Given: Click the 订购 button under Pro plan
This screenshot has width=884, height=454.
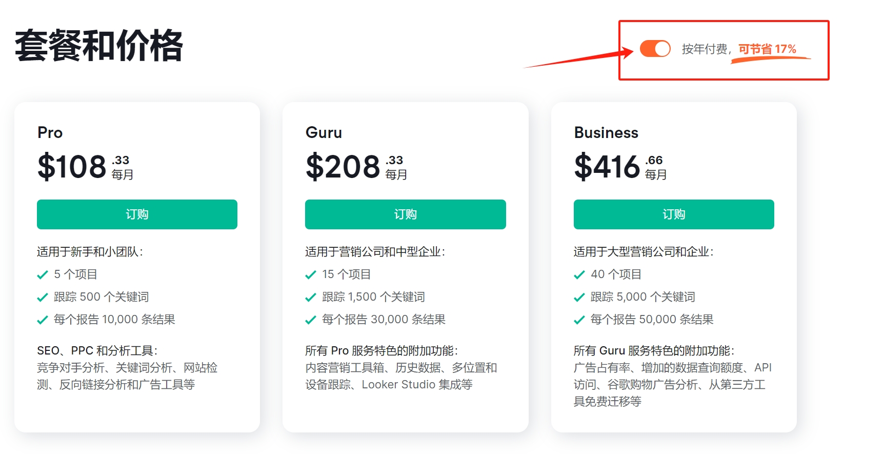Looking at the screenshot, I should coord(136,214).
